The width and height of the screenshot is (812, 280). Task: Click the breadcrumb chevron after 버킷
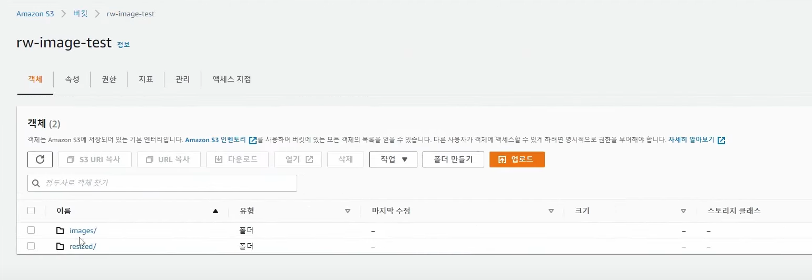tap(97, 14)
